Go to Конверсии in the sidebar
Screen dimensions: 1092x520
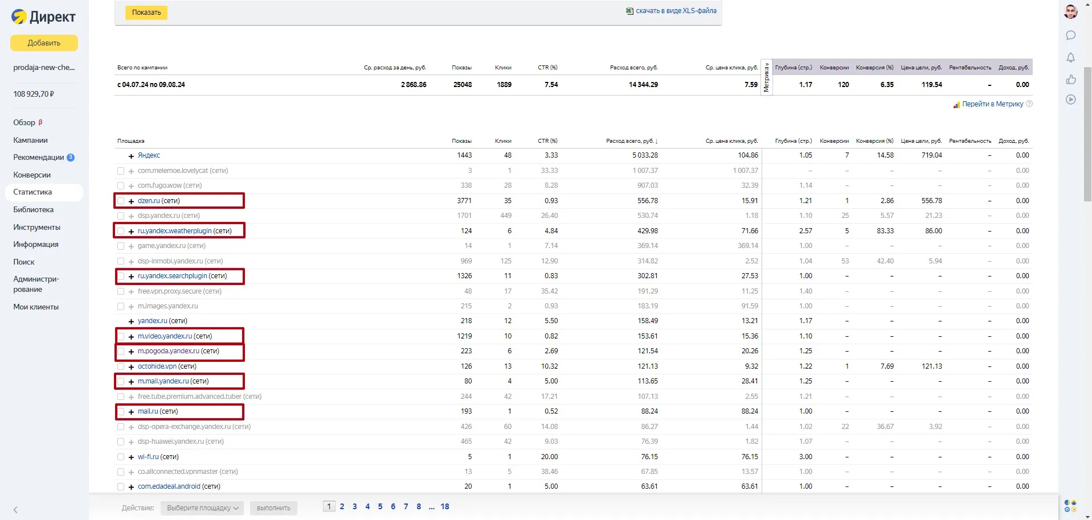[32, 175]
